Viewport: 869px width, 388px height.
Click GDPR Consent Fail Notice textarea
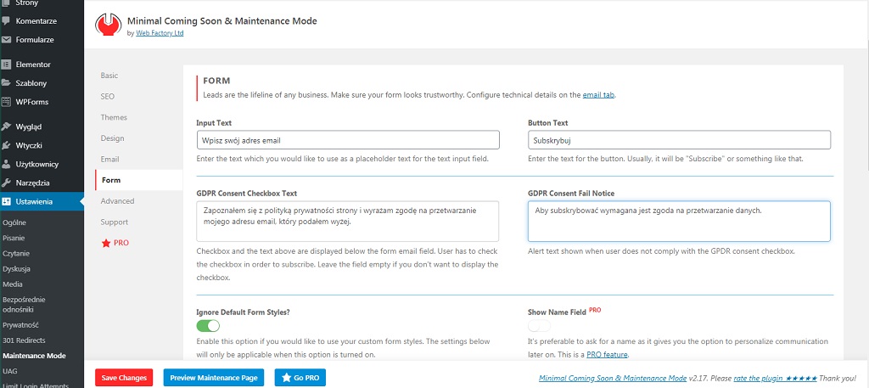(680, 221)
